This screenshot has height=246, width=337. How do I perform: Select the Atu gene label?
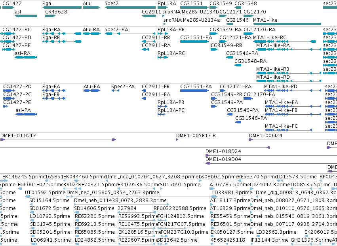(87, 4)
